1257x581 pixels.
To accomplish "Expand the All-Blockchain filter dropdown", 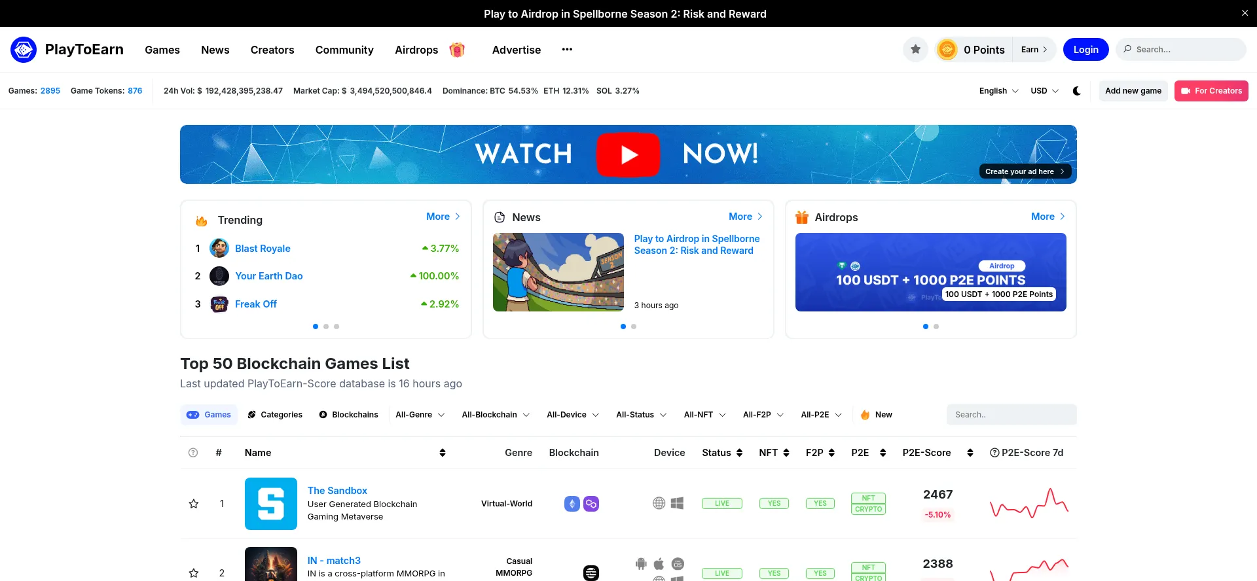I will click(x=496, y=415).
